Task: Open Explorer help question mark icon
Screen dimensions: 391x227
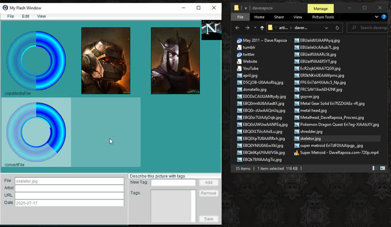Action: [383, 17]
